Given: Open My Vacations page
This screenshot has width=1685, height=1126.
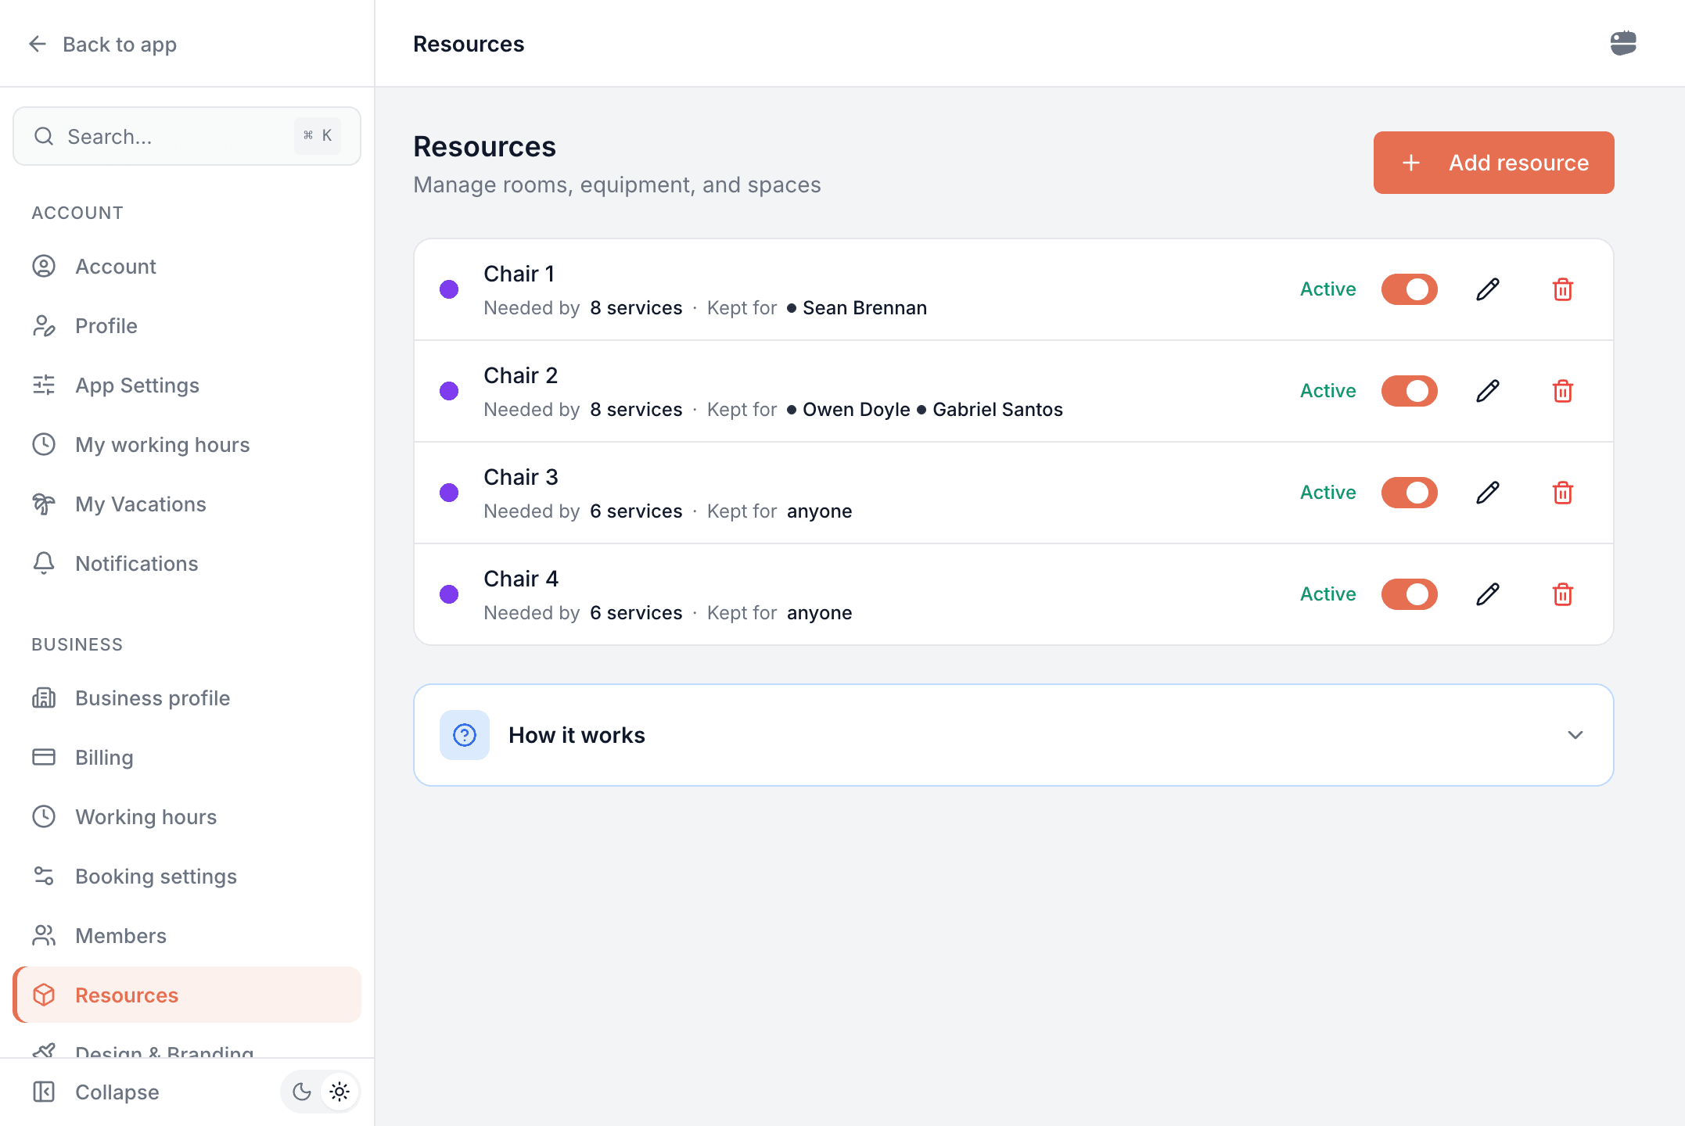Looking at the screenshot, I should coord(186,504).
